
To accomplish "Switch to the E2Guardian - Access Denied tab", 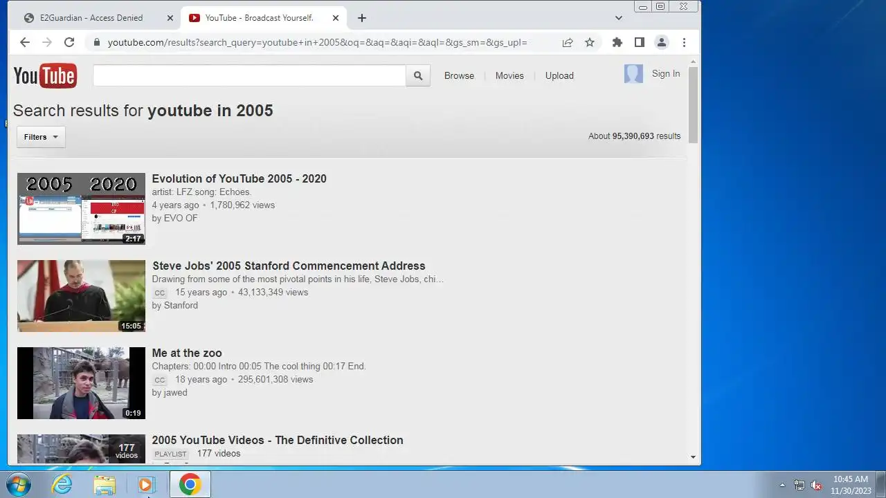I will coord(91,18).
